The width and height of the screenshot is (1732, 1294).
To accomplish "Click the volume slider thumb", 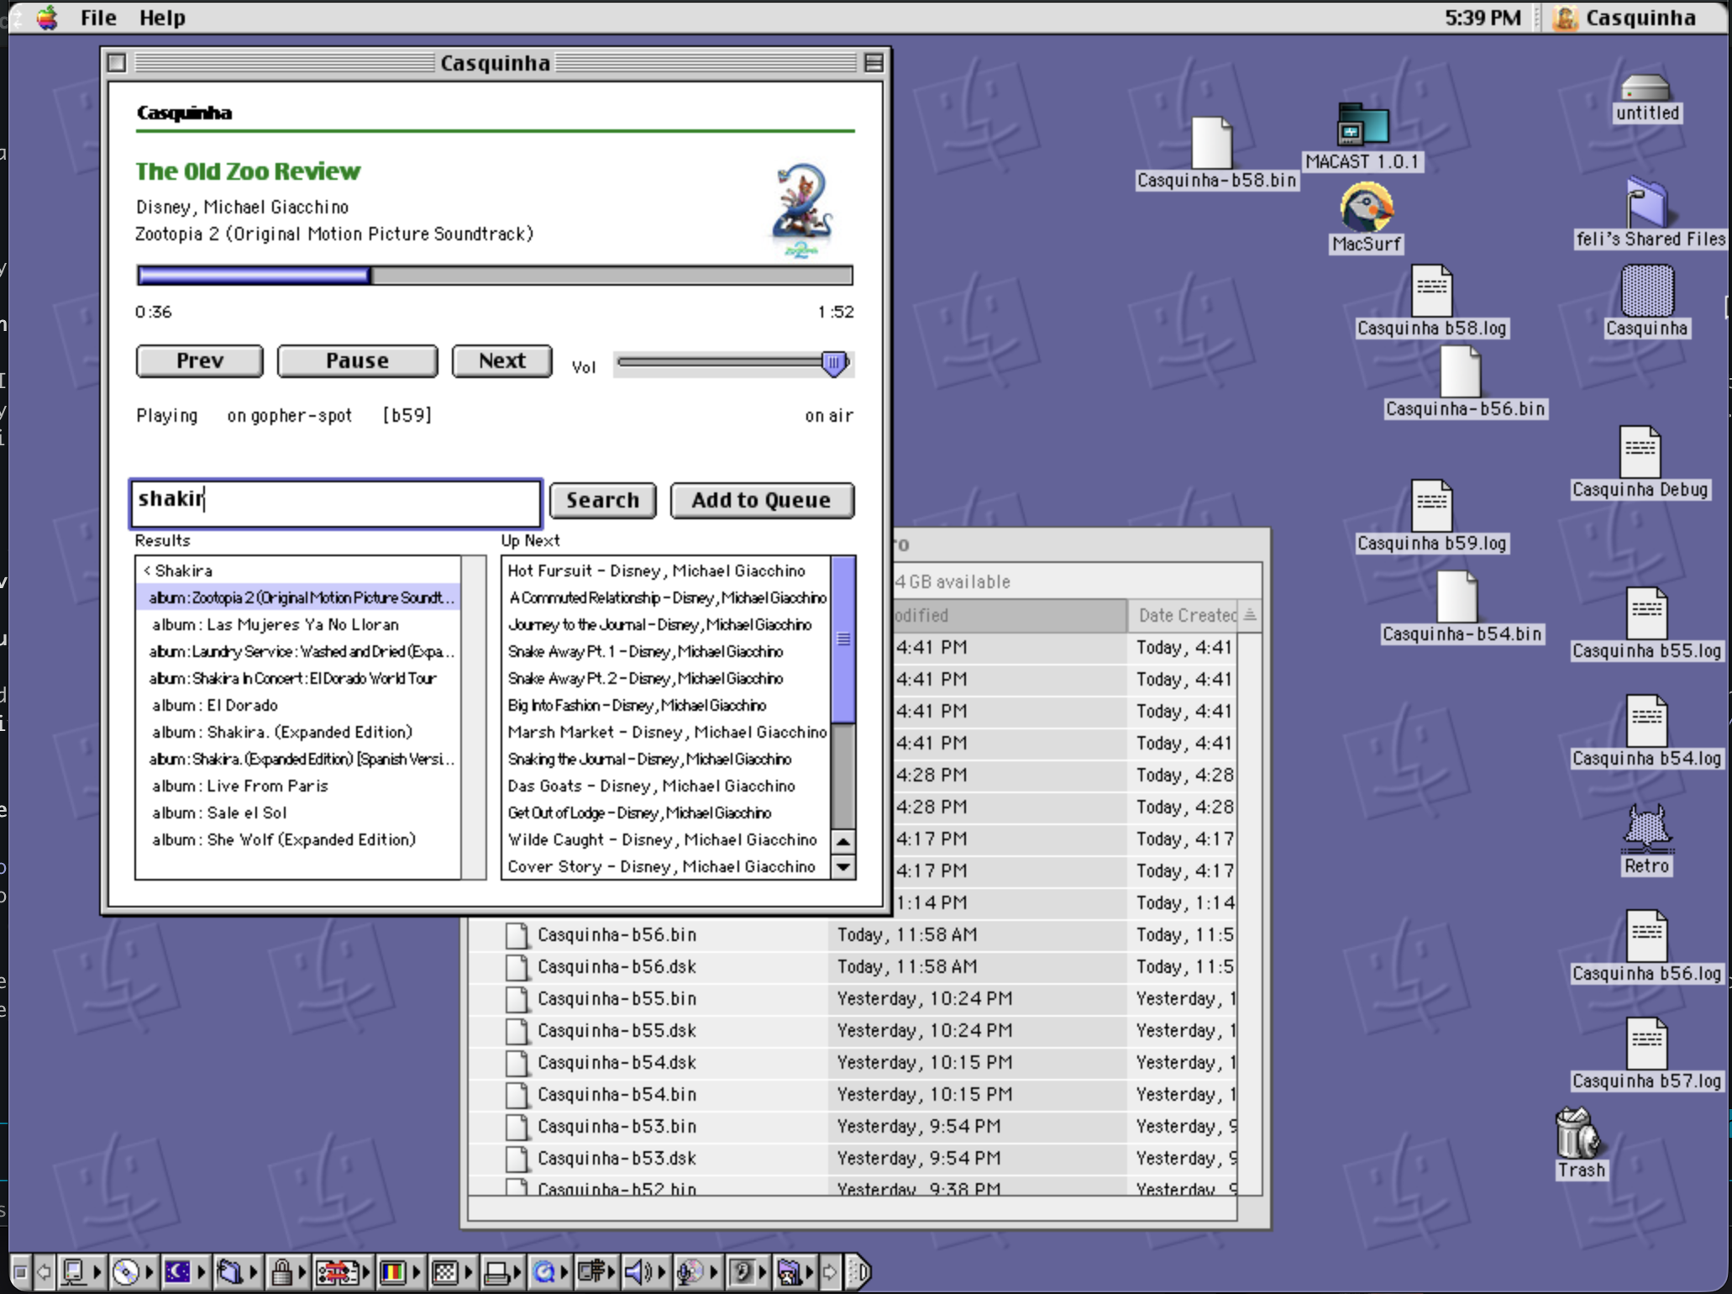I will tap(833, 364).
